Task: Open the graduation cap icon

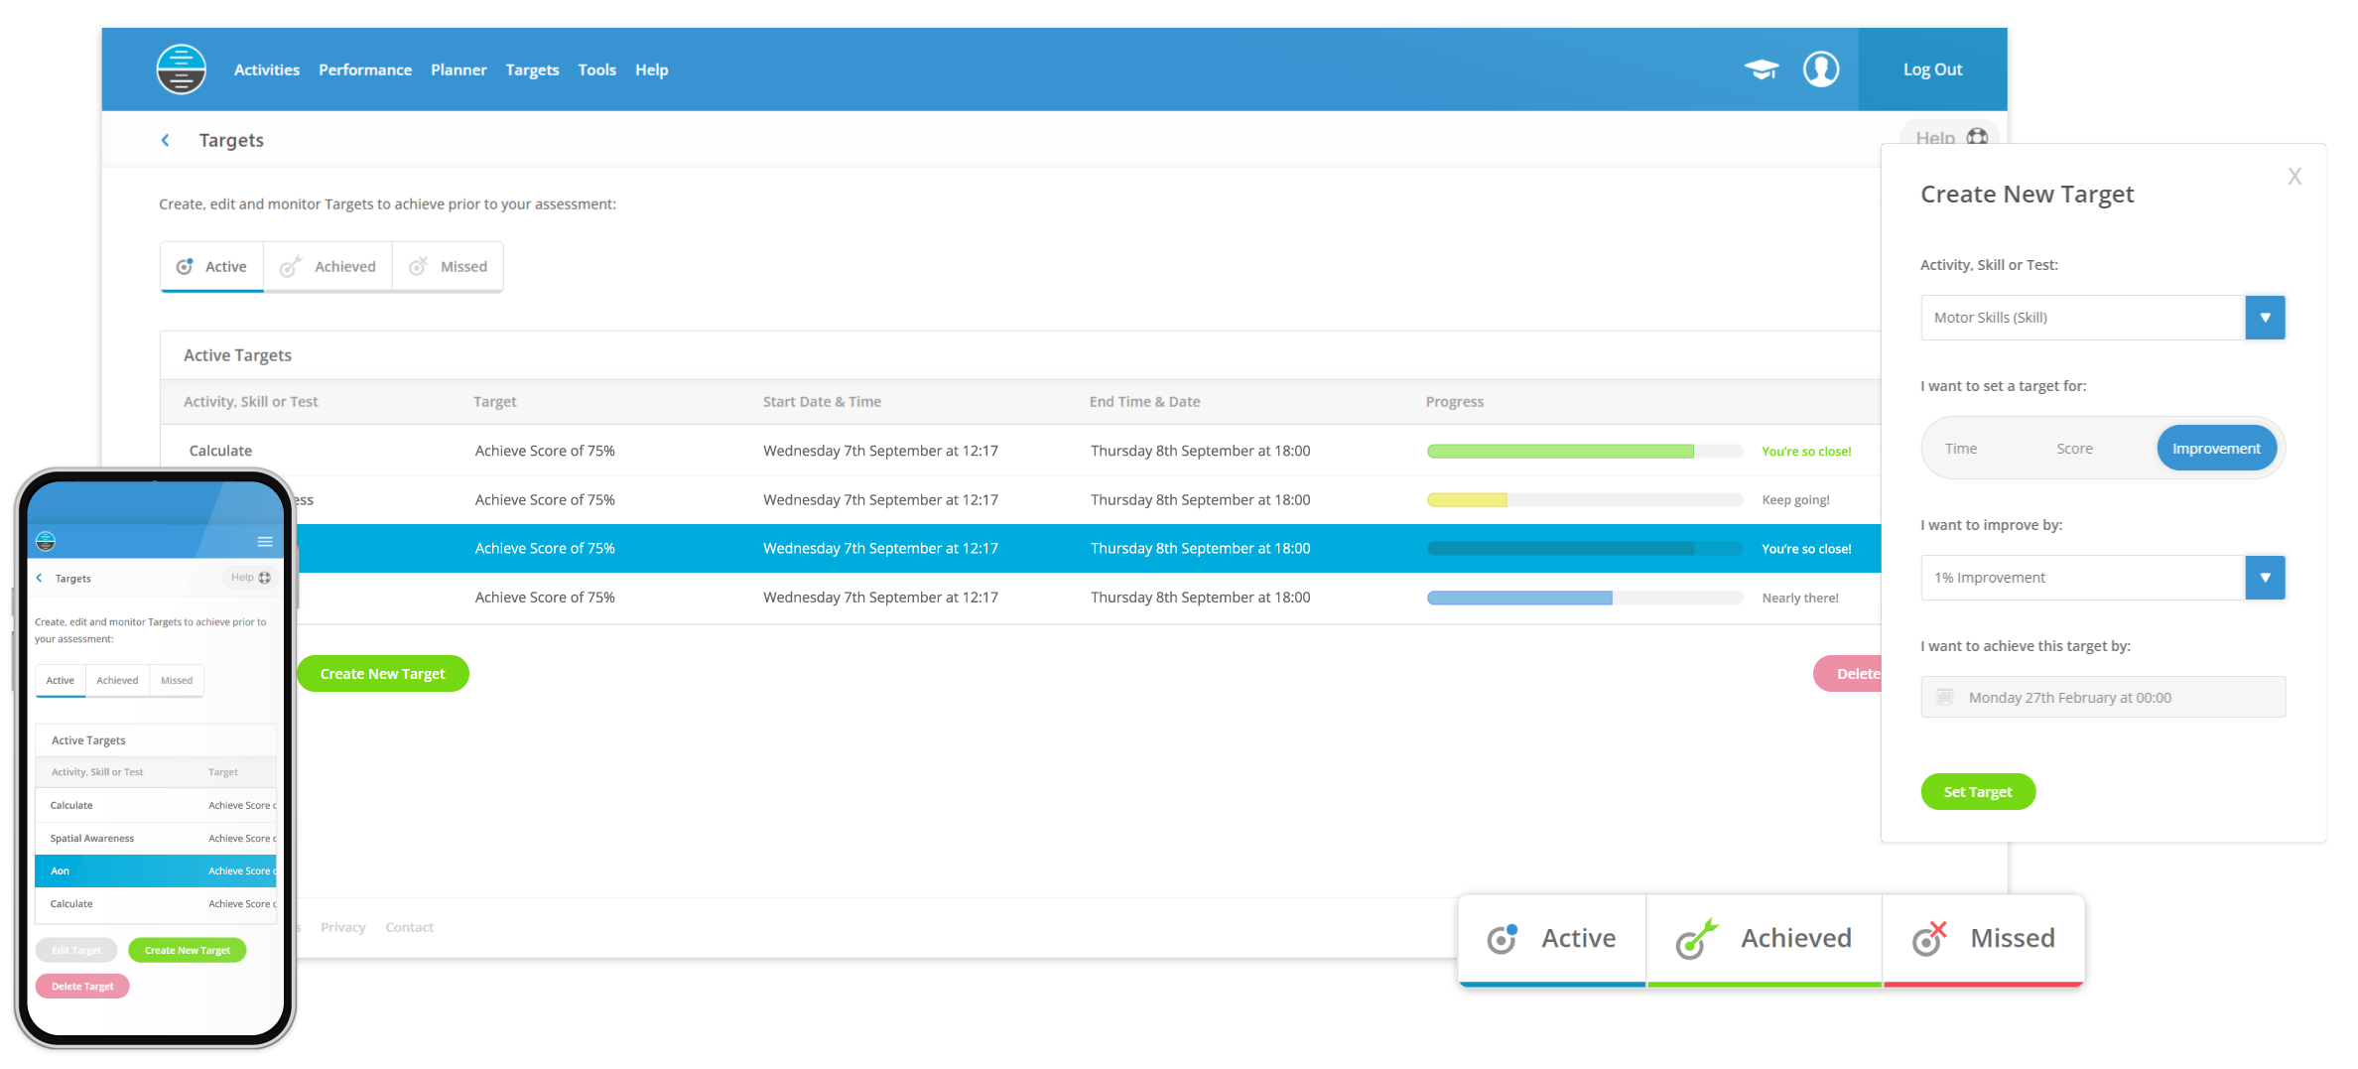Action: [1762, 69]
